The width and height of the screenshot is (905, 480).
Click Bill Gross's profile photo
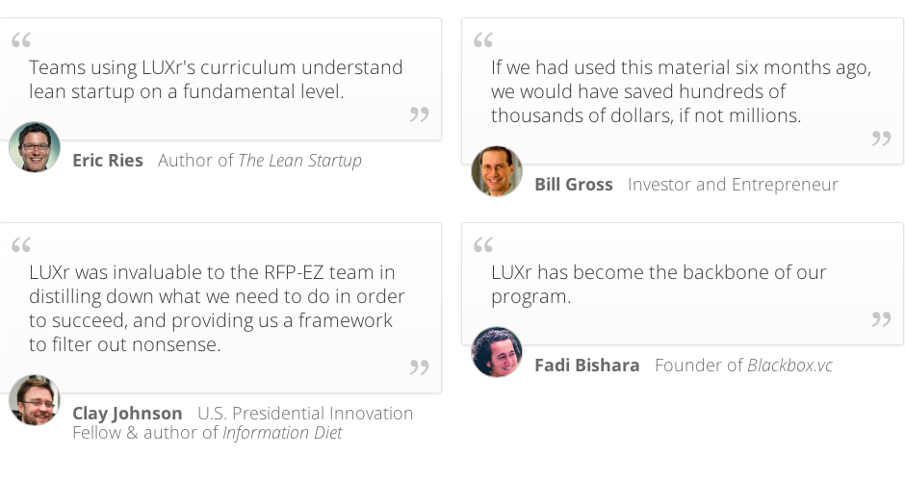pyautogui.click(x=497, y=171)
